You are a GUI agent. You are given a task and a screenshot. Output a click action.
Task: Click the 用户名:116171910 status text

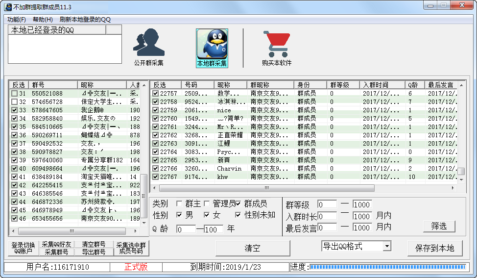(57, 267)
